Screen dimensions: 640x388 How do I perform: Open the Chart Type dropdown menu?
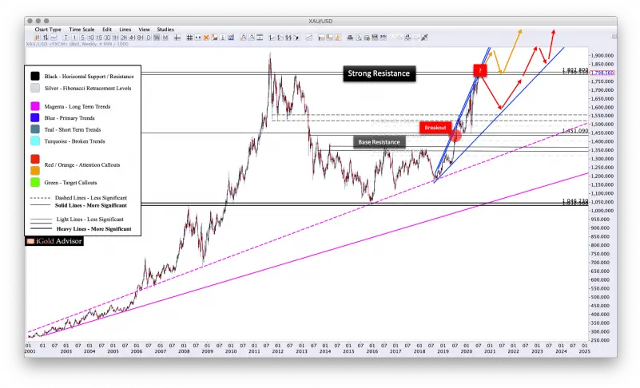[48, 29]
